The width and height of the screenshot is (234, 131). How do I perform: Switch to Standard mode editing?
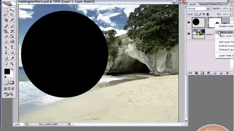point(6,83)
